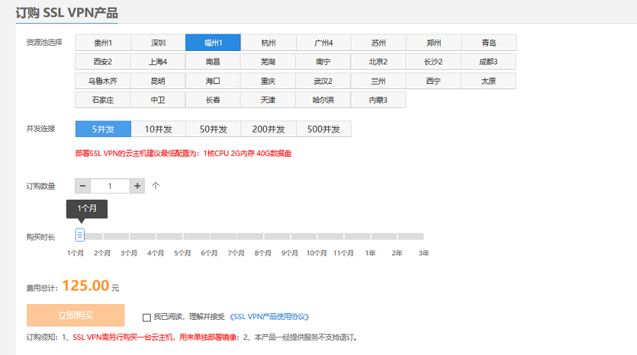The width and height of the screenshot is (637, 355).
Task: Click the order quantity input field
Action: click(110, 186)
